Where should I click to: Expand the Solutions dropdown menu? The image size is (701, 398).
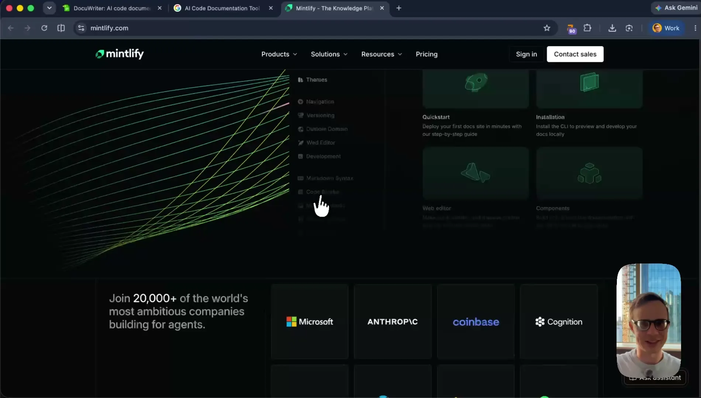329,54
